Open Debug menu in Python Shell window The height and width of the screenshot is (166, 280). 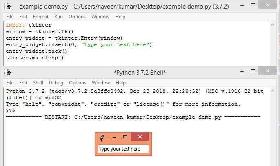point(56,83)
